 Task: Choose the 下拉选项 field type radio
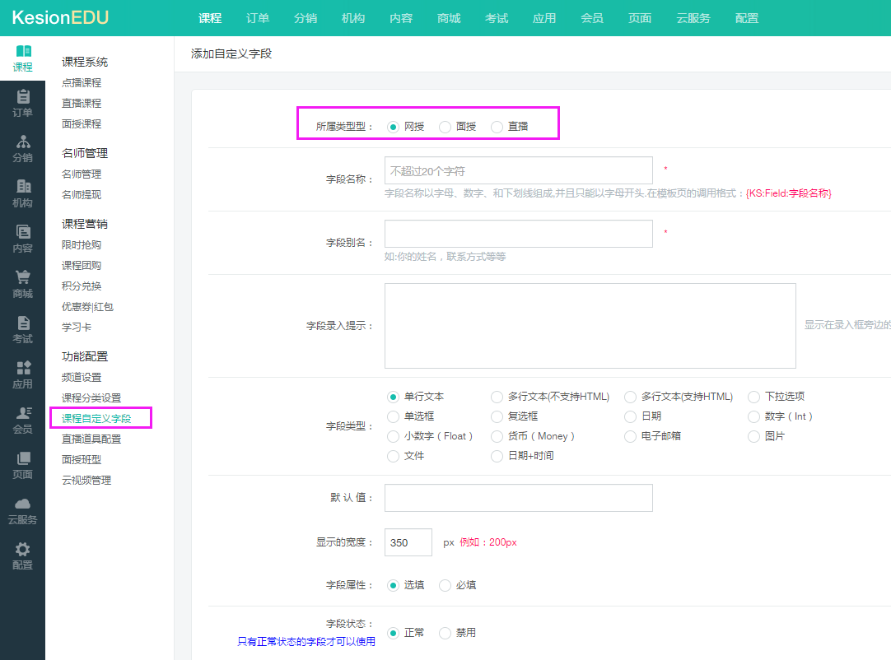[753, 397]
